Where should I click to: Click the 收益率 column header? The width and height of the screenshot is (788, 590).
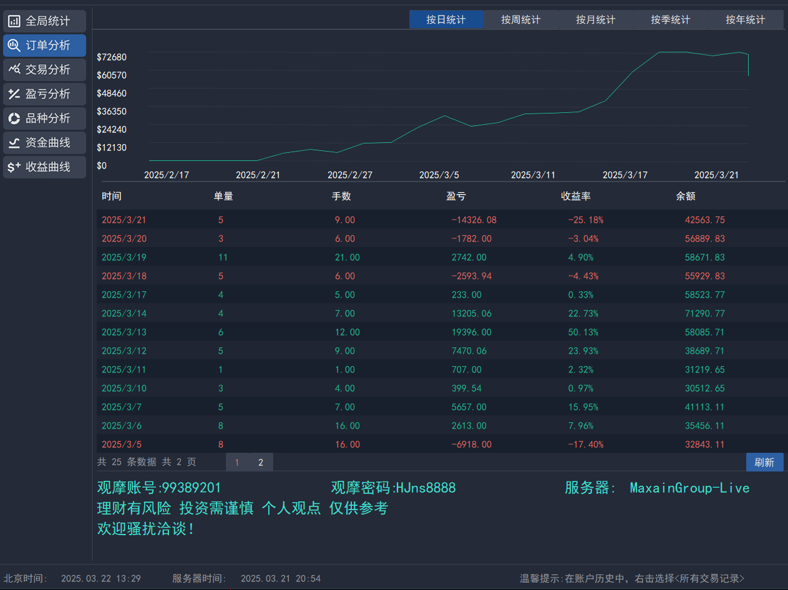pos(575,196)
